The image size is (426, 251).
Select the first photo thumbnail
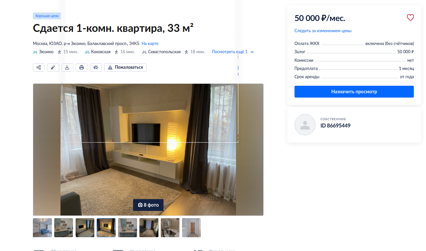42,228
